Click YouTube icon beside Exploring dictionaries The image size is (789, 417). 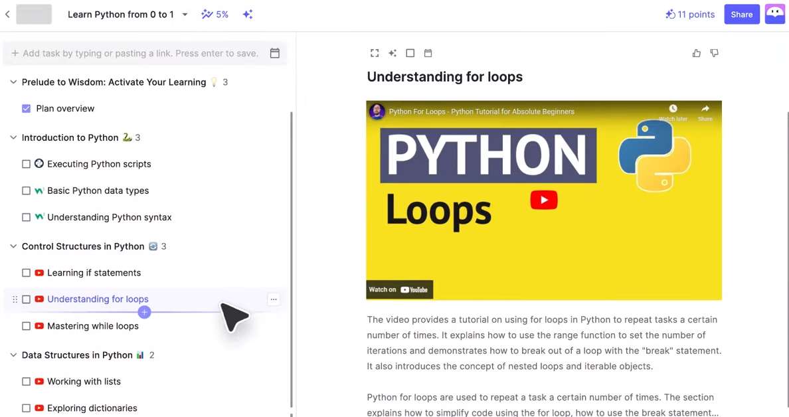pyautogui.click(x=39, y=408)
